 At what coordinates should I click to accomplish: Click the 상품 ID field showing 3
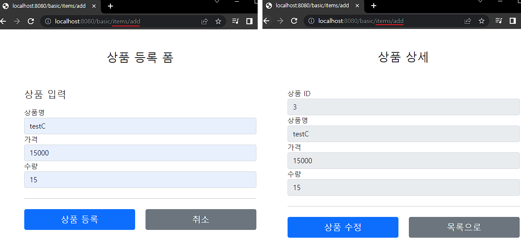click(x=404, y=107)
